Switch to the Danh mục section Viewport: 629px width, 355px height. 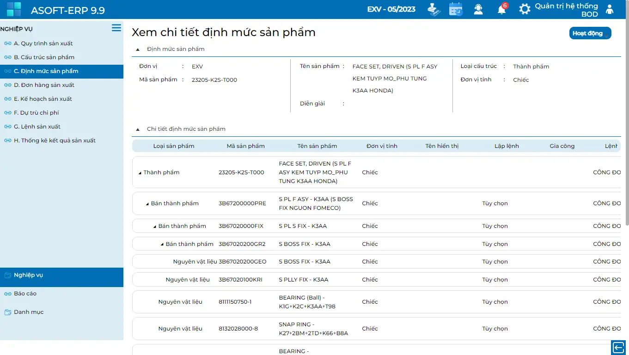pyautogui.click(x=29, y=312)
